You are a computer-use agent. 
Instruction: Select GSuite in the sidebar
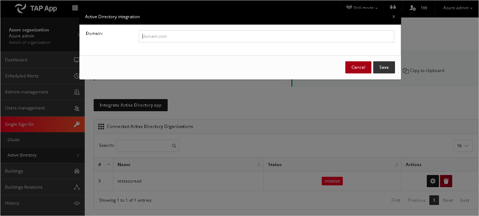coord(13,140)
